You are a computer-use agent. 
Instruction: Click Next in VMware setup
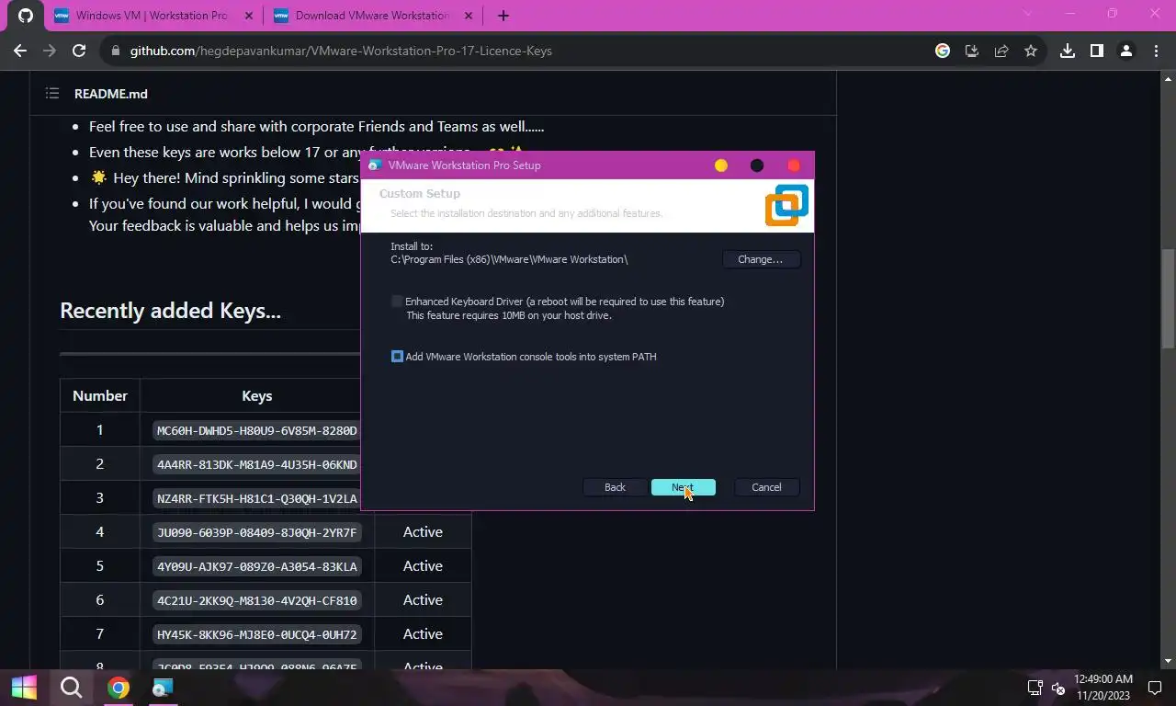[683, 487]
